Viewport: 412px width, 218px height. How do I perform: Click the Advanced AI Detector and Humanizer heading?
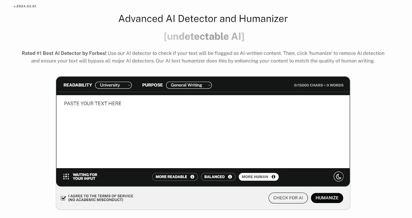pyautogui.click(x=203, y=19)
